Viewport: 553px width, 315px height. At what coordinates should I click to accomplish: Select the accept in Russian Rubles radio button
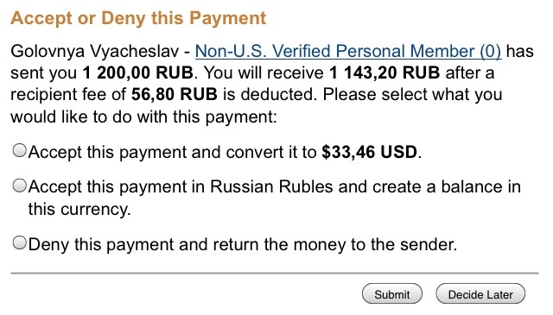pyautogui.click(x=19, y=186)
